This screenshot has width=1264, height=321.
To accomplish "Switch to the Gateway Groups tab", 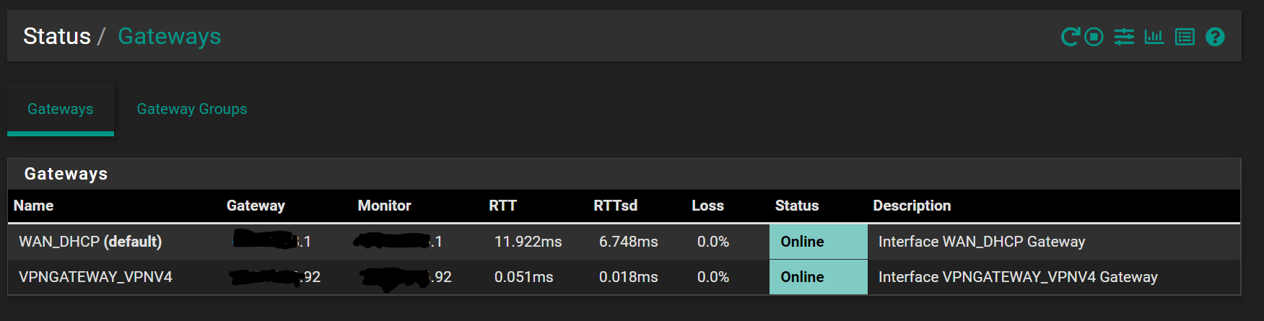I will tap(192, 109).
